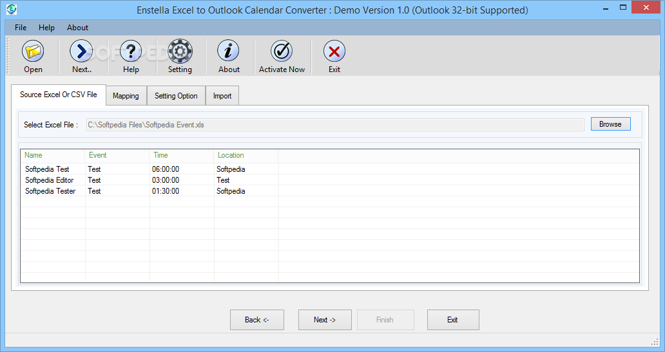Minimize the converter window
Viewport: 665px width, 352px height.
pos(606,8)
